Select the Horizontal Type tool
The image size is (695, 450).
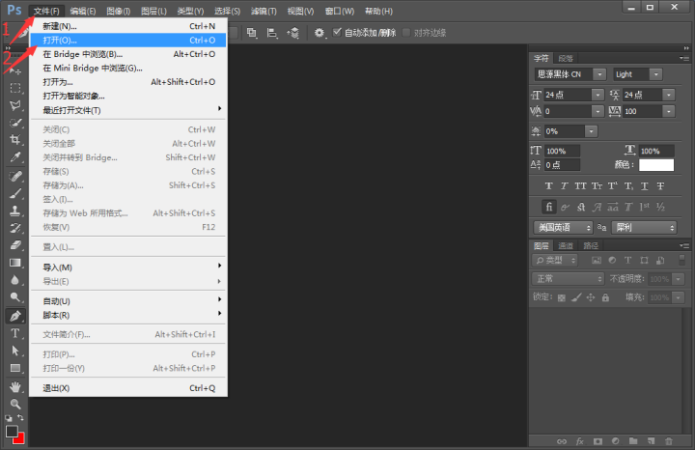point(15,333)
